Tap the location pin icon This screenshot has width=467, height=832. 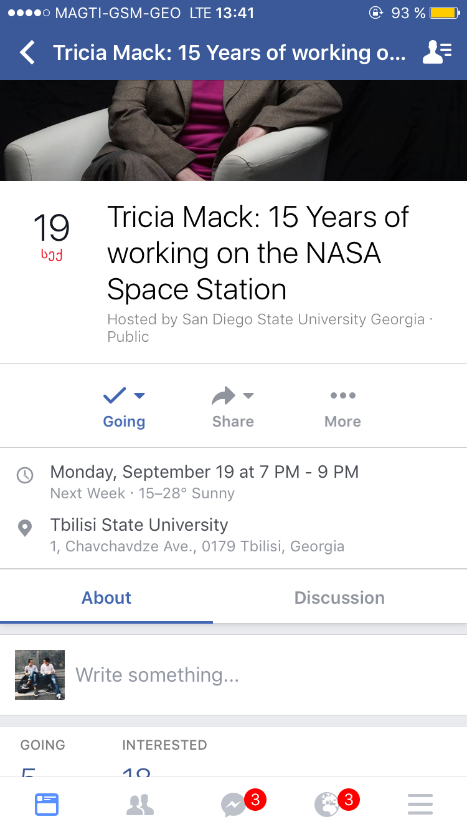pyautogui.click(x=25, y=529)
